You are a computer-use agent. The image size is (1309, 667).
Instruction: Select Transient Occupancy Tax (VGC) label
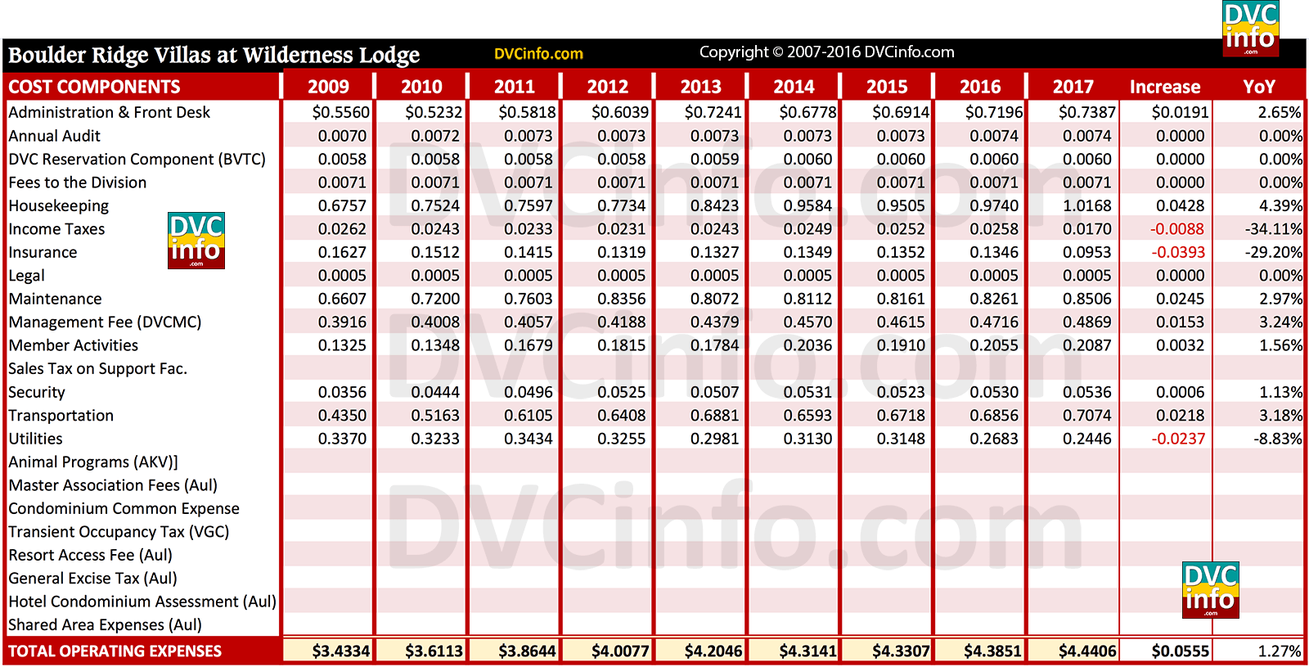point(119,532)
